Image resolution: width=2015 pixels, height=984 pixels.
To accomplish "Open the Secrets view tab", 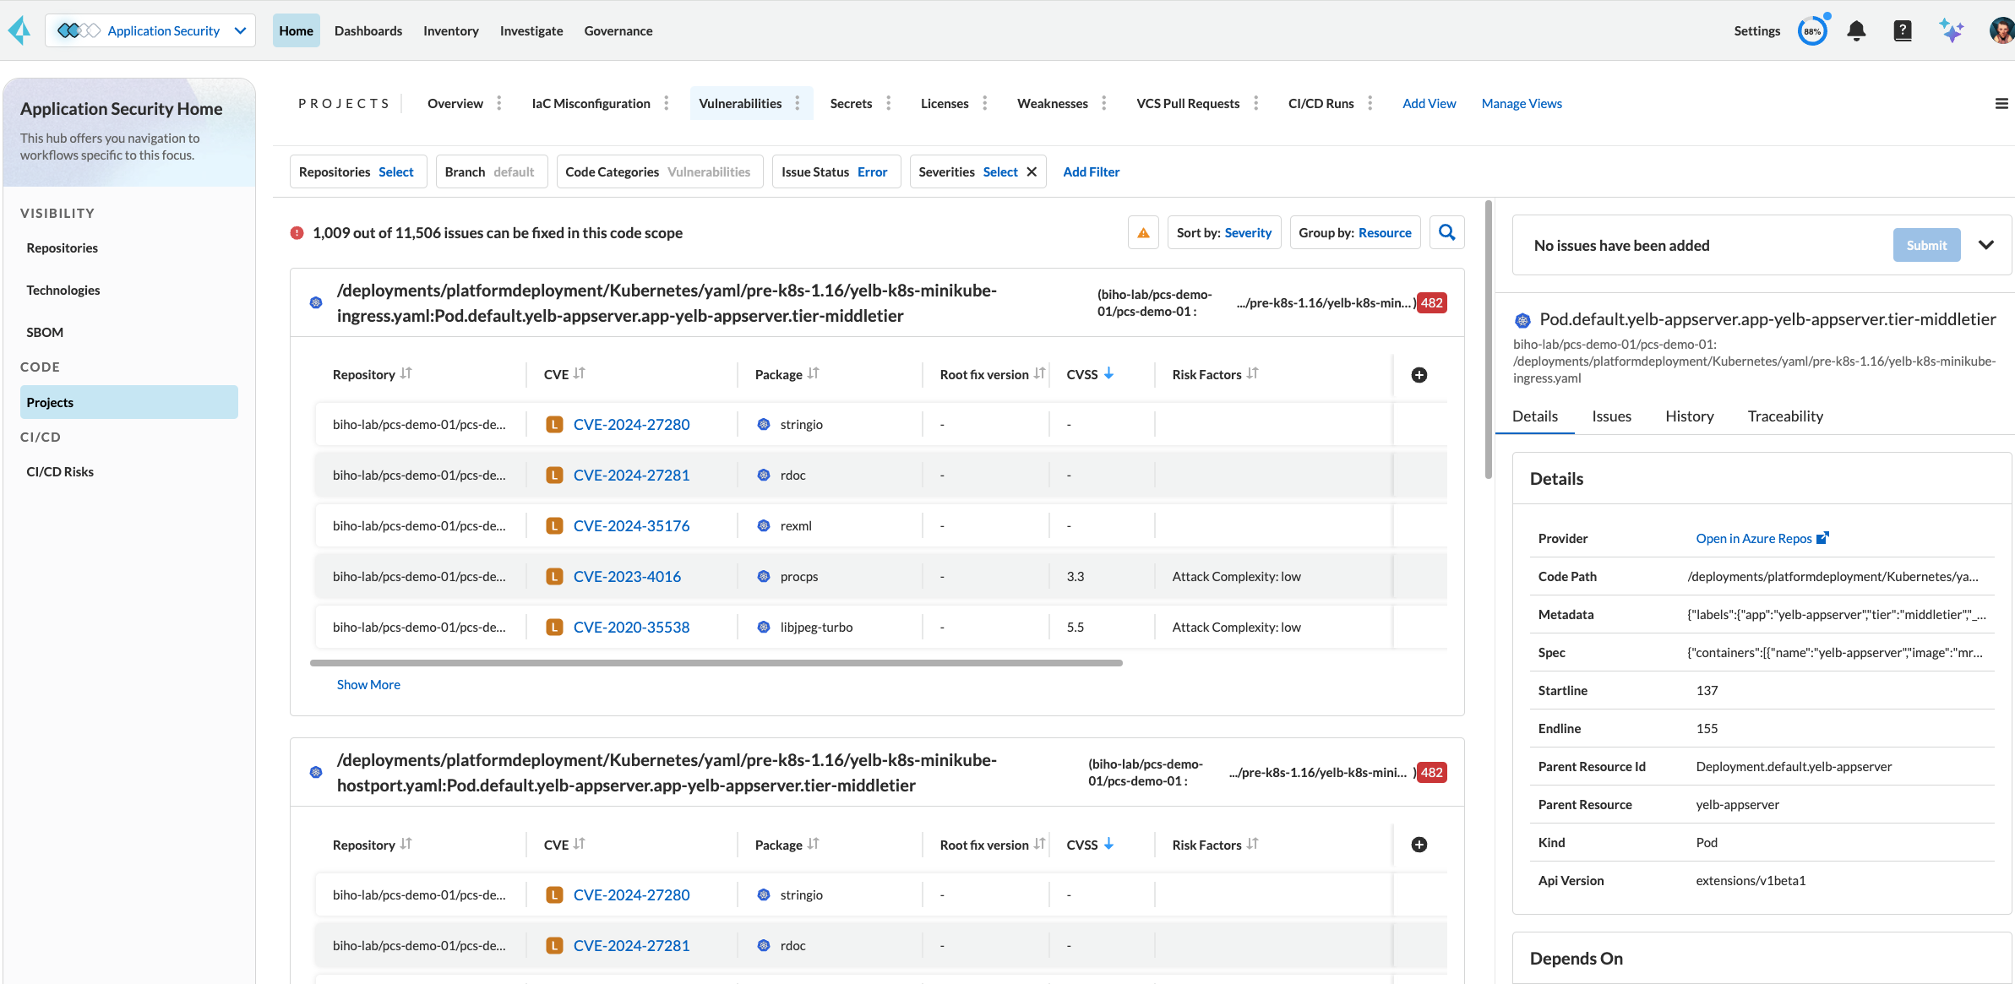I will [850, 104].
